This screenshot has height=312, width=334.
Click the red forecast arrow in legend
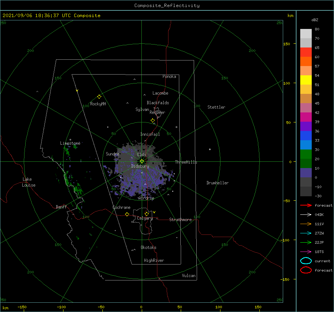pyautogui.click(x=306, y=205)
